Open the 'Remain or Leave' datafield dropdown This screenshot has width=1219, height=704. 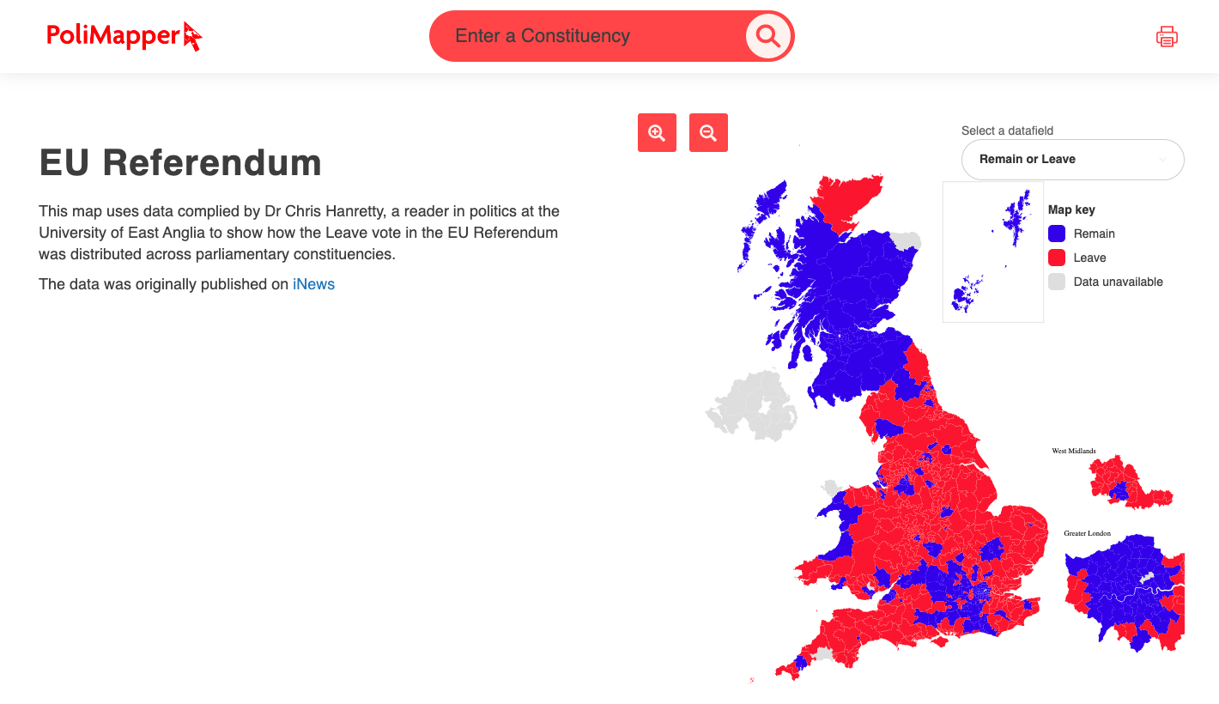[x=1072, y=160]
